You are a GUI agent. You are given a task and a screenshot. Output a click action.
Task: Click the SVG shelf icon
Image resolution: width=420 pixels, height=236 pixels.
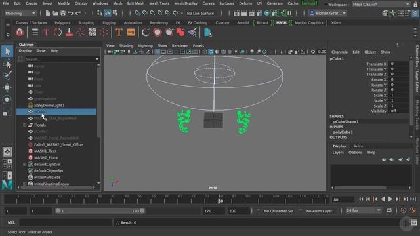pos(131,32)
